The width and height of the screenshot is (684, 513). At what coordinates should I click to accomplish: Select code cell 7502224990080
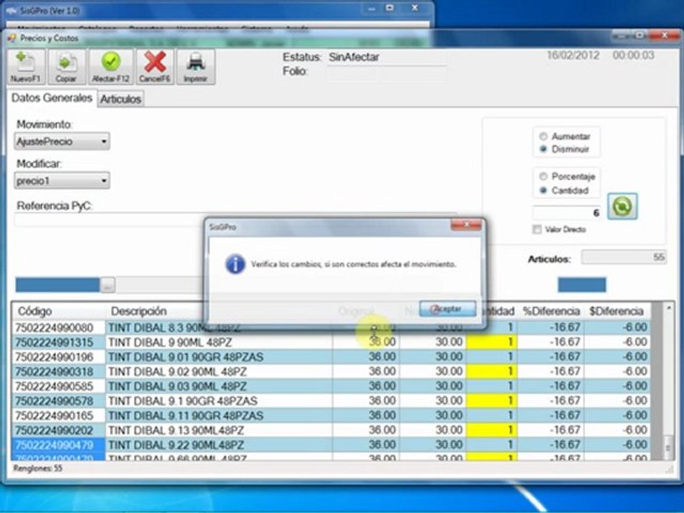pos(59,328)
